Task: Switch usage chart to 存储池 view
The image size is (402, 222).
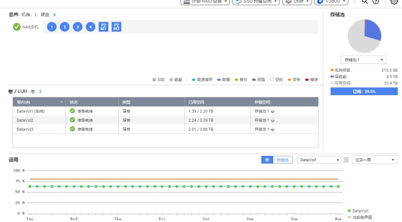Action: tap(283, 160)
